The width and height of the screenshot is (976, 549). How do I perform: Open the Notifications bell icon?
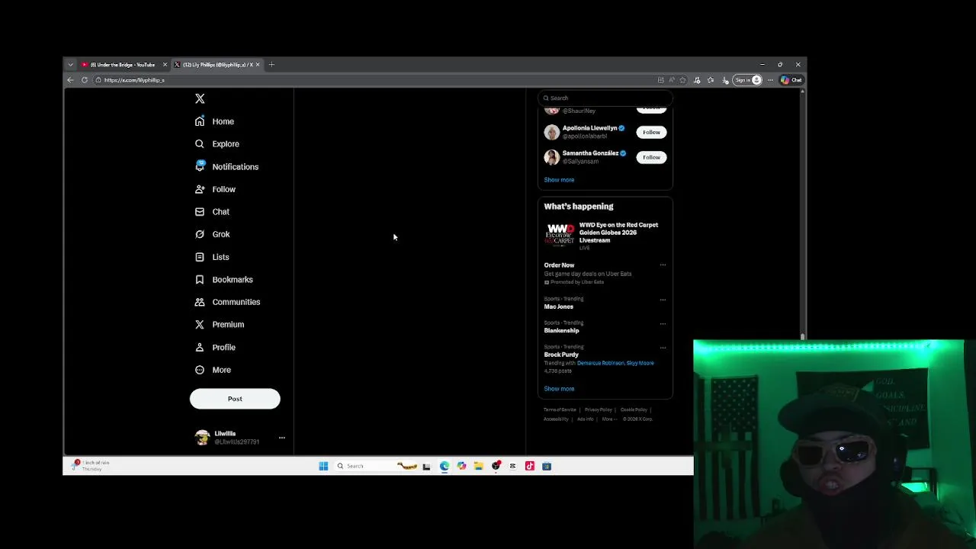point(200,166)
